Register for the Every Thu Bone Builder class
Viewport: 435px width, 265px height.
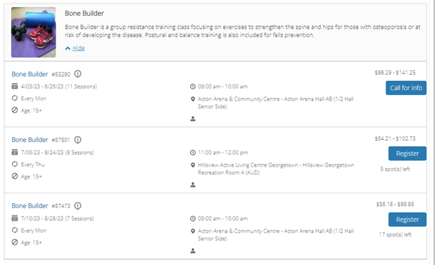408,153
